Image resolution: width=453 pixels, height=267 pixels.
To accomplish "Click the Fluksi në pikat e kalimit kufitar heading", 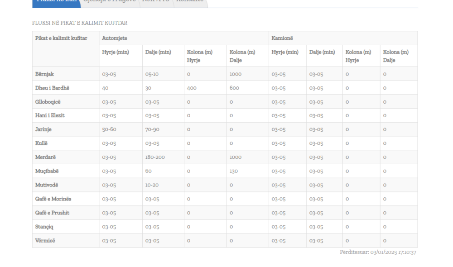I will click(x=79, y=23).
